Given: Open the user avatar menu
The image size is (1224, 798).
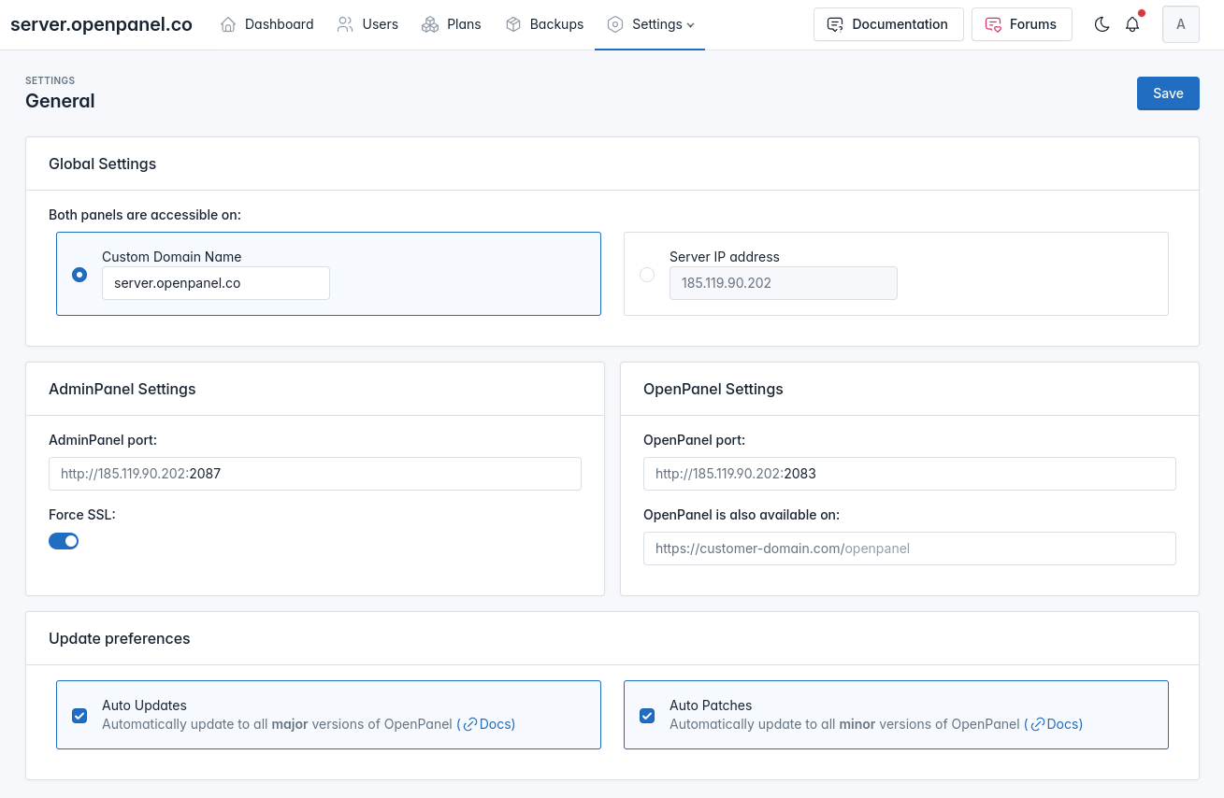Looking at the screenshot, I should (x=1180, y=24).
